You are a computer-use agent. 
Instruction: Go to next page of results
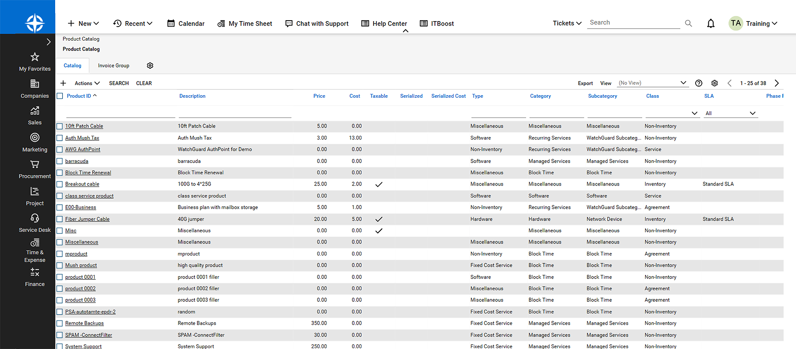click(777, 83)
